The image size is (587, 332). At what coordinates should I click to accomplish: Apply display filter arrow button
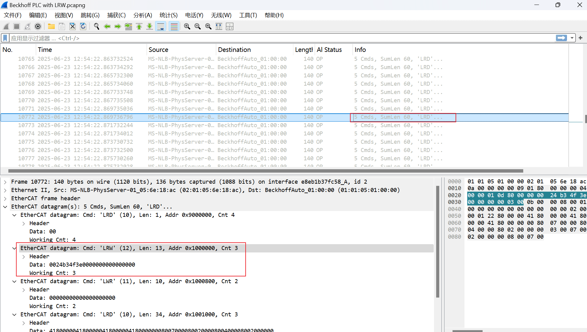pyautogui.click(x=561, y=38)
